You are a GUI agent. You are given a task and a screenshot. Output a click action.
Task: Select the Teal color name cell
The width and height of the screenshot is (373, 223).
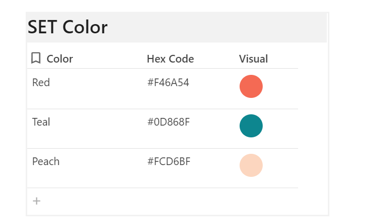point(41,122)
